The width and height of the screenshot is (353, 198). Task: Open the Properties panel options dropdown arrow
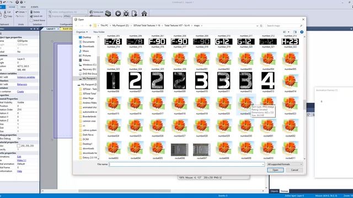tap(31, 29)
